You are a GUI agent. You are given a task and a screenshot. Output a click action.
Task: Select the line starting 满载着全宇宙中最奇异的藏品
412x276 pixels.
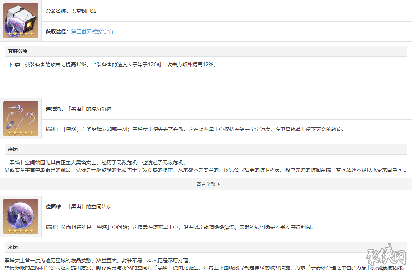point(206,170)
